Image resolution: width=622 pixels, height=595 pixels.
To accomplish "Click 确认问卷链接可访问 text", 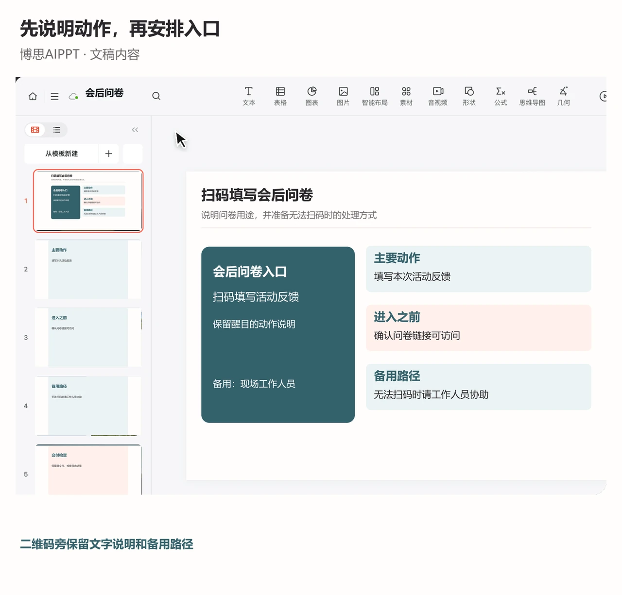I will pyautogui.click(x=417, y=336).
